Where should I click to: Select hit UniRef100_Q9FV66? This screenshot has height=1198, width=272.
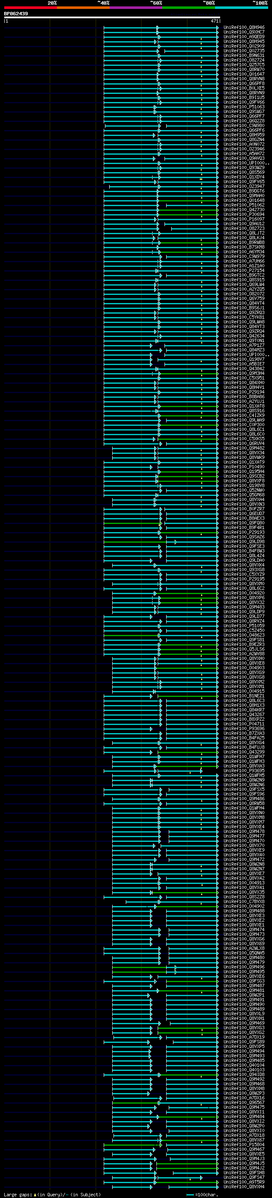[x=244, y=102]
